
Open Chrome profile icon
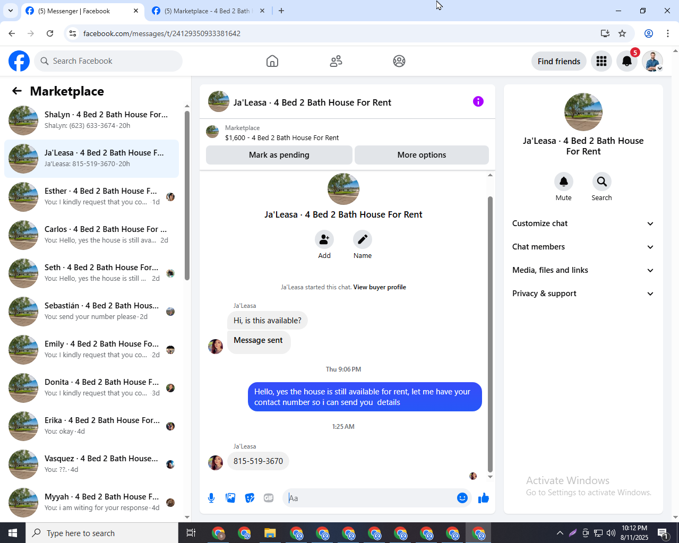pos(649,33)
